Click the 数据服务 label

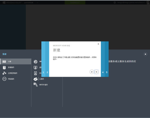[x=11, y=67]
